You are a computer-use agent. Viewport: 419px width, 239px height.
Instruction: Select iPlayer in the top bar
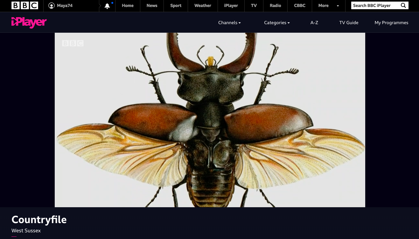pos(231,6)
